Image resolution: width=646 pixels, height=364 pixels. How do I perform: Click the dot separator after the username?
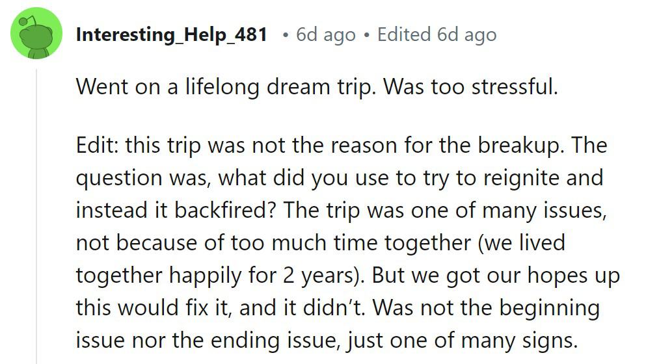pos(285,36)
